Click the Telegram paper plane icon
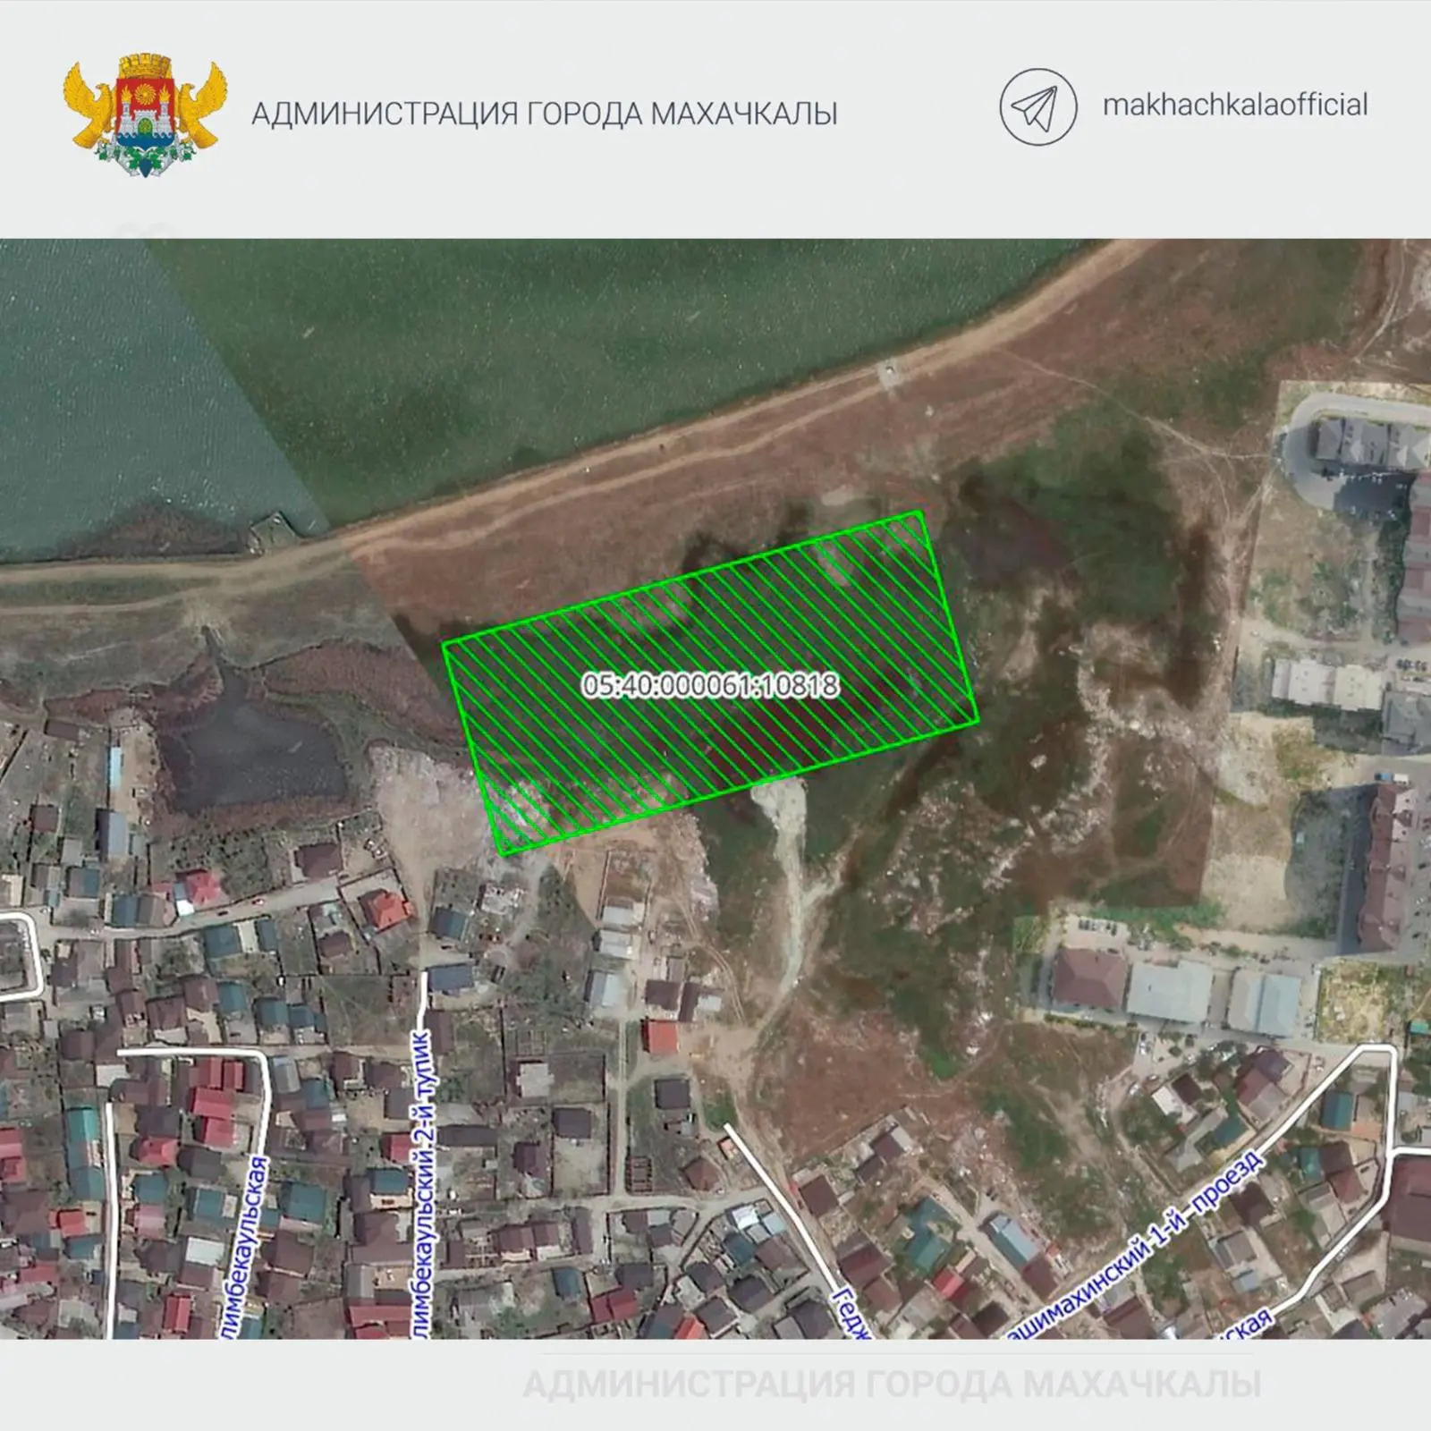This screenshot has width=1431, height=1431. pos(1037,107)
